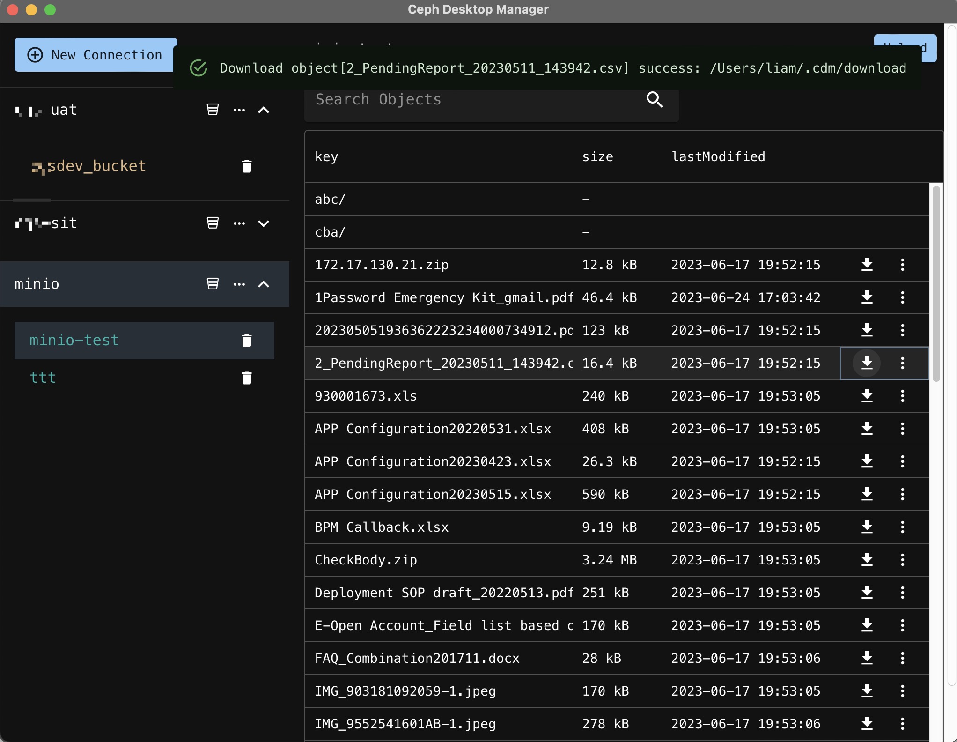Open more menu for 2_PendingReport file
Image resolution: width=957 pixels, height=742 pixels.
pyautogui.click(x=902, y=363)
